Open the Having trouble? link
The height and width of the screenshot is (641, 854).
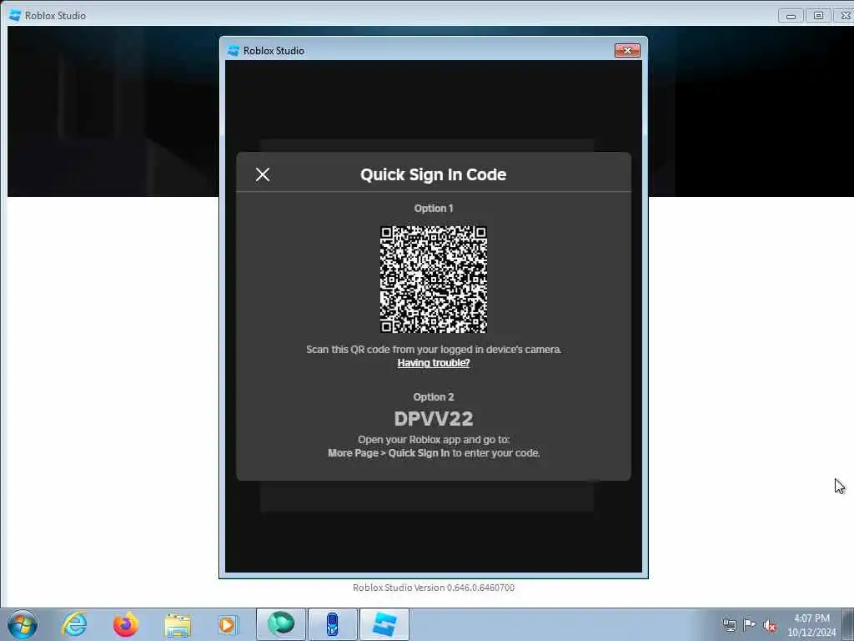[x=434, y=363]
